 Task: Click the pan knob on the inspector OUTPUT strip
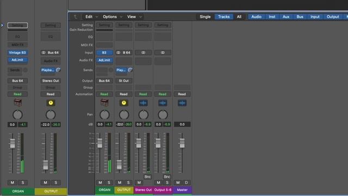point(51,115)
